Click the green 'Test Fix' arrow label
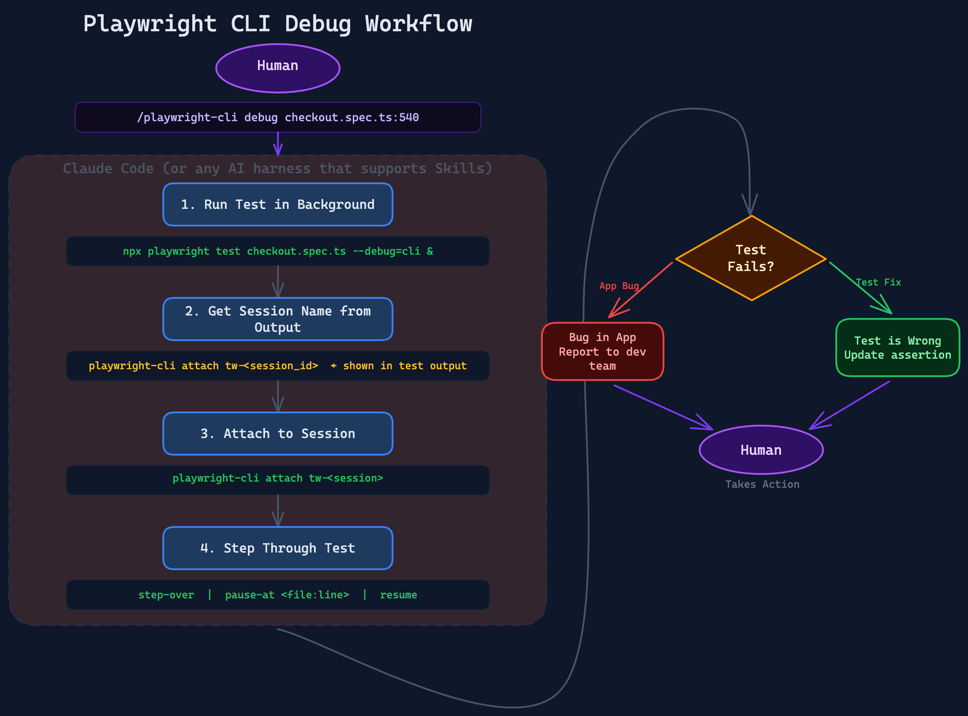This screenshot has width=968, height=716. click(878, 282)
